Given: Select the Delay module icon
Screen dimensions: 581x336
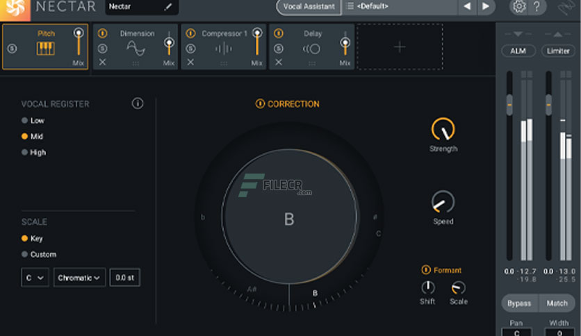Looking at the screenshot, I should [x=311, y=49].
